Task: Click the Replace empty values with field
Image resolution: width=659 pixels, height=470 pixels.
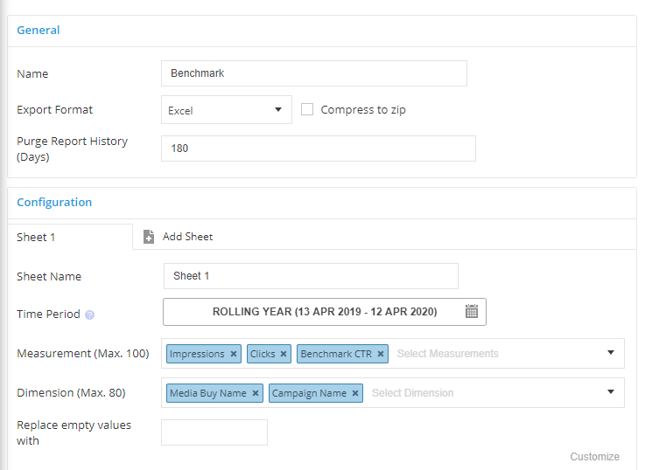Action: point(214,432)
